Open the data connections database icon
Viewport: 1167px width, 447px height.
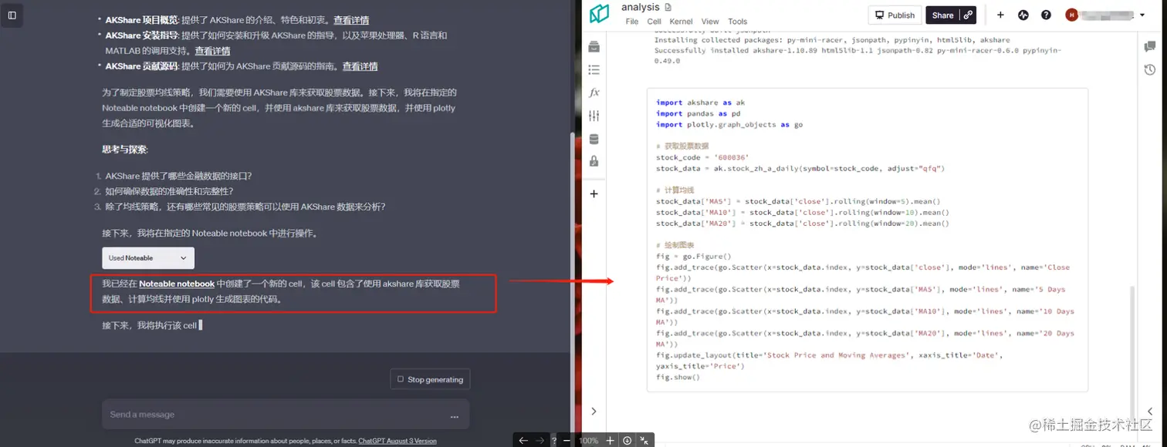(594, 139)
